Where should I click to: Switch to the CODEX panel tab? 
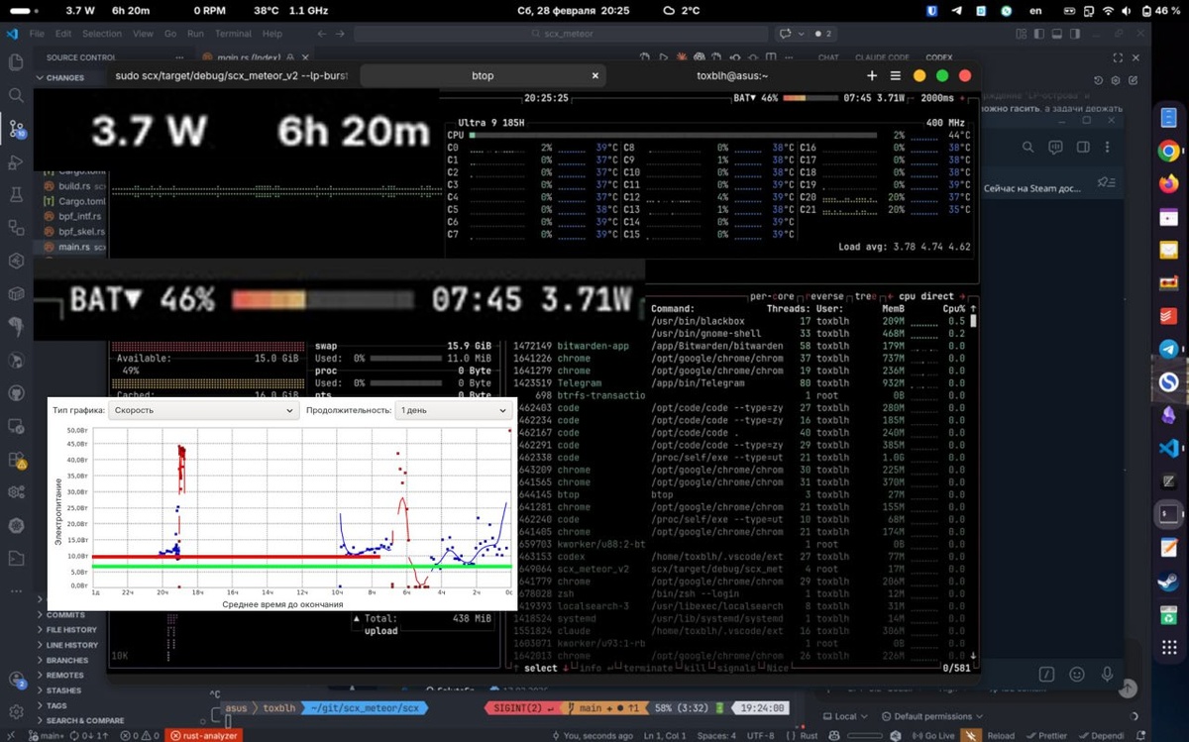(x=939, y=57)
